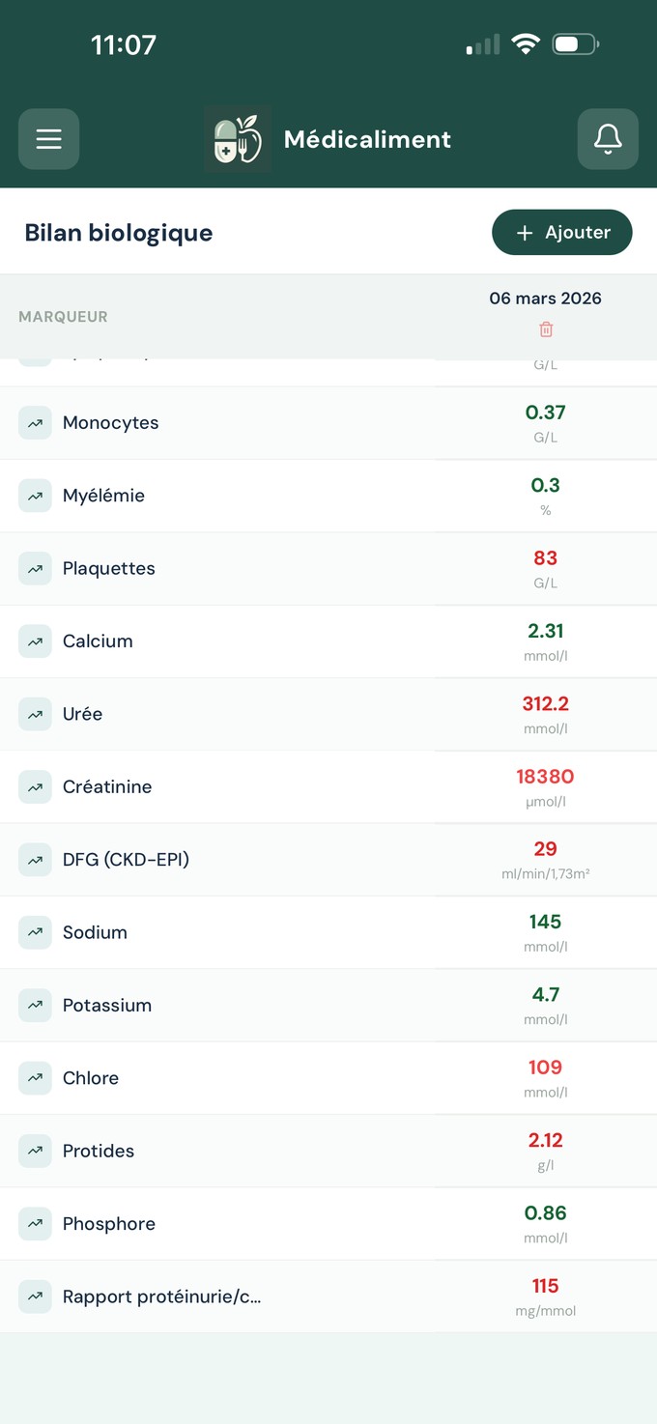Tap the Sodium value 145
This screenshot has height=1424, width=657.
point(545,922)
